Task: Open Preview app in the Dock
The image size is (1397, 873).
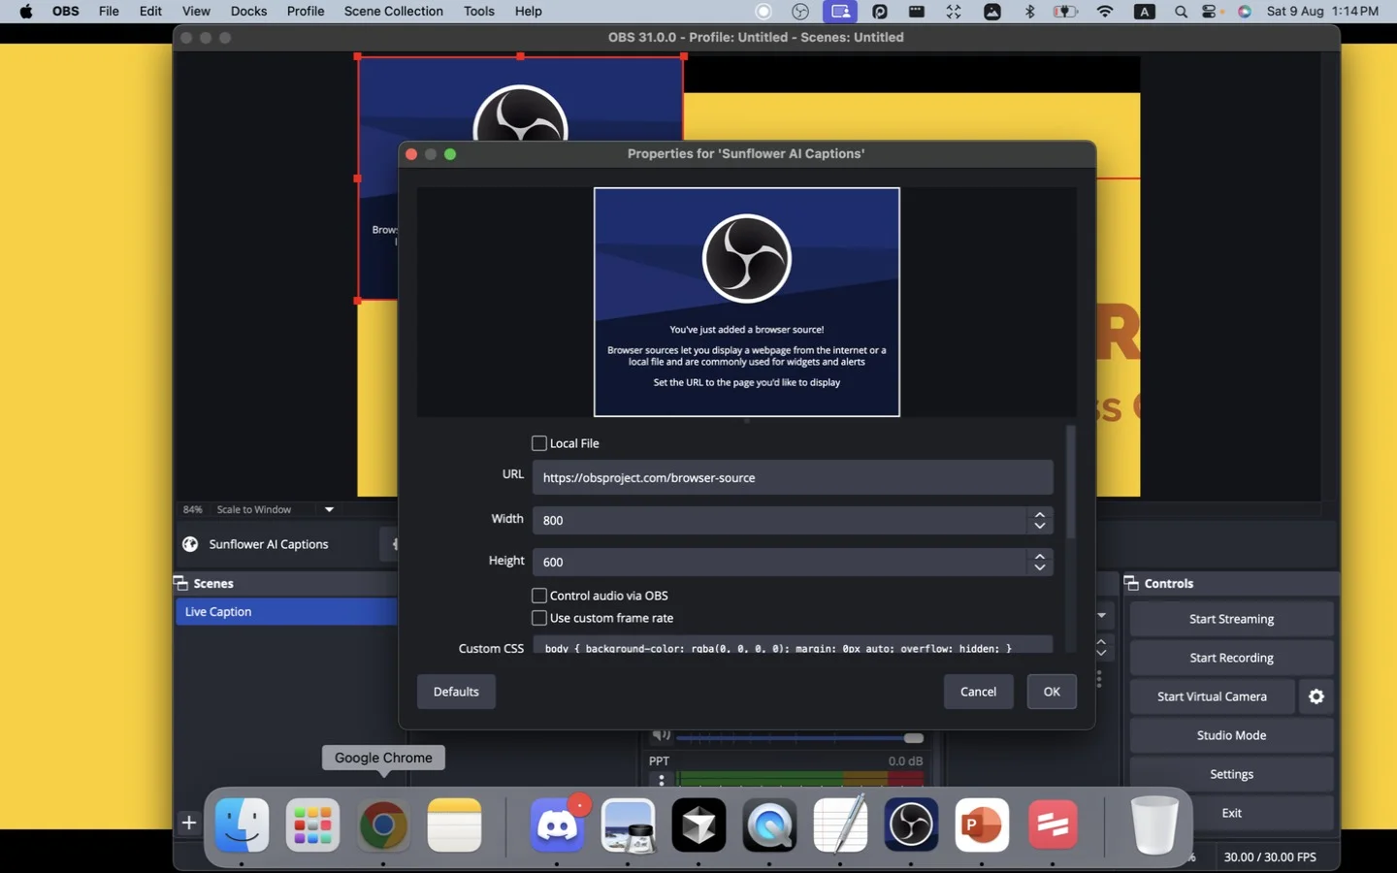Action: (628, 825)
